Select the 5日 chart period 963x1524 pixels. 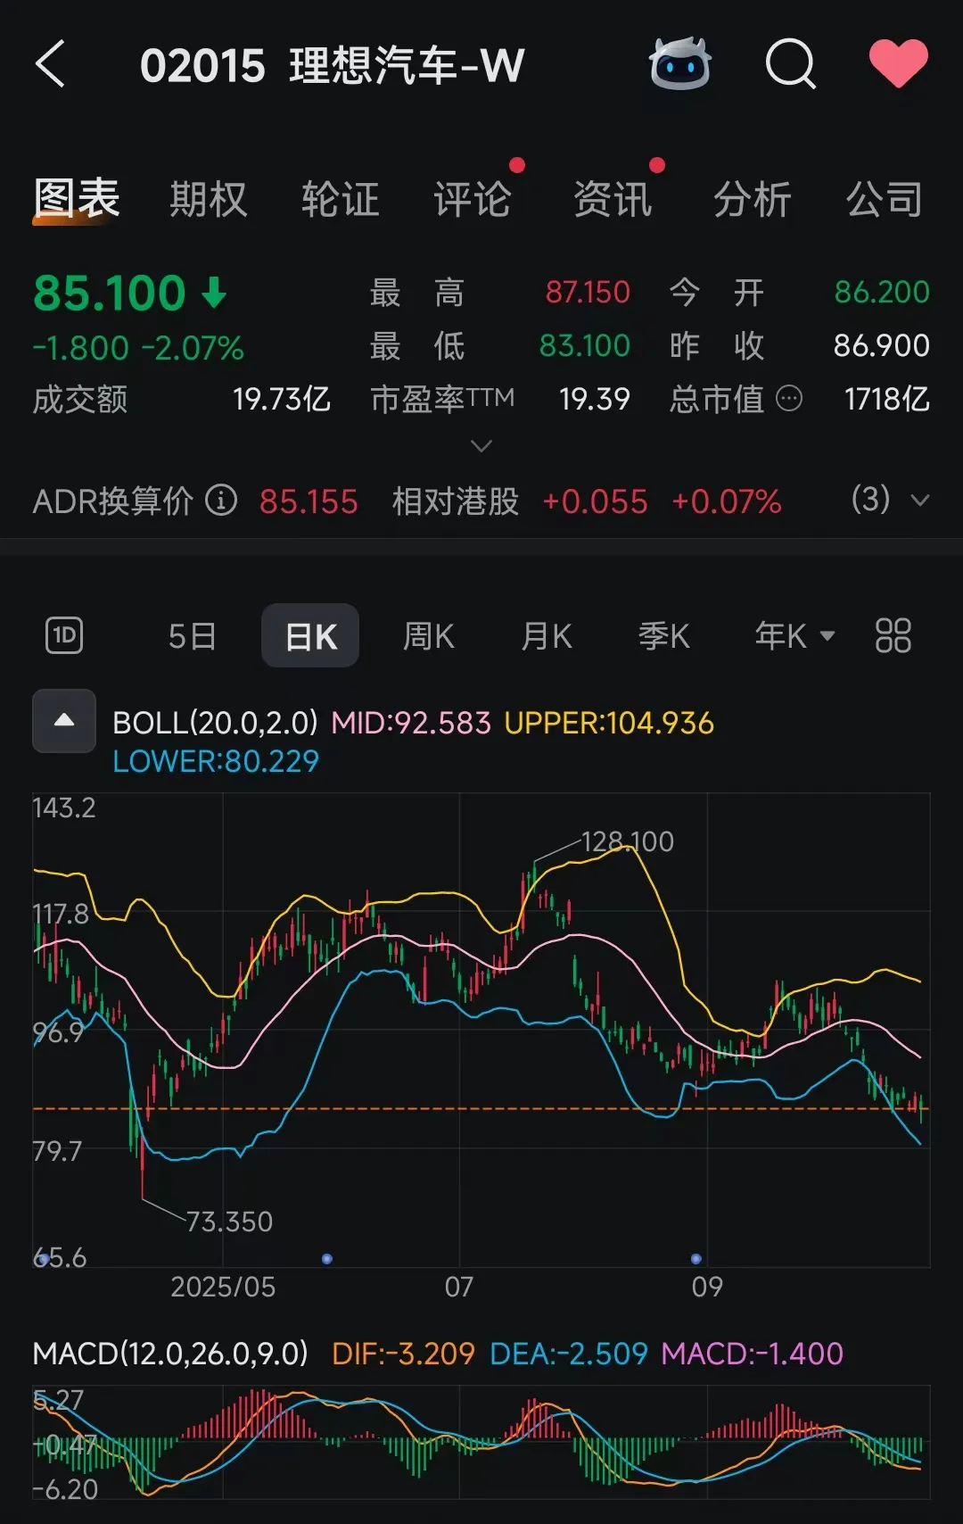tap(193, 636)
